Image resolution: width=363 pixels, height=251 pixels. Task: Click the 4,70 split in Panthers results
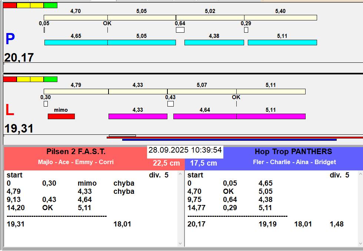[x=194, y=191]
